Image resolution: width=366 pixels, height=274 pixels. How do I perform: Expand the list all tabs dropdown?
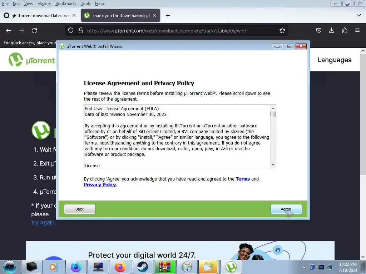click(359, 15)
